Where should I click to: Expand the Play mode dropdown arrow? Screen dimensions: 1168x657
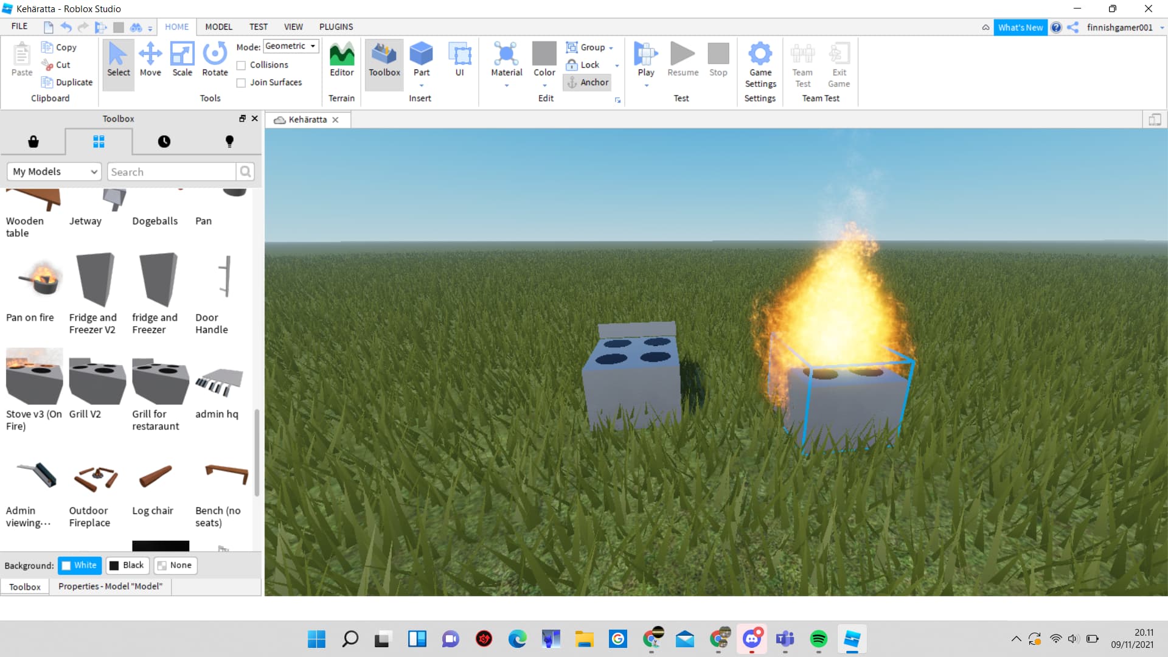point(646,86)
